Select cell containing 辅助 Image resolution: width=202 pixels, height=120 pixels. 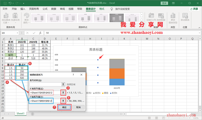click(11, 55)
